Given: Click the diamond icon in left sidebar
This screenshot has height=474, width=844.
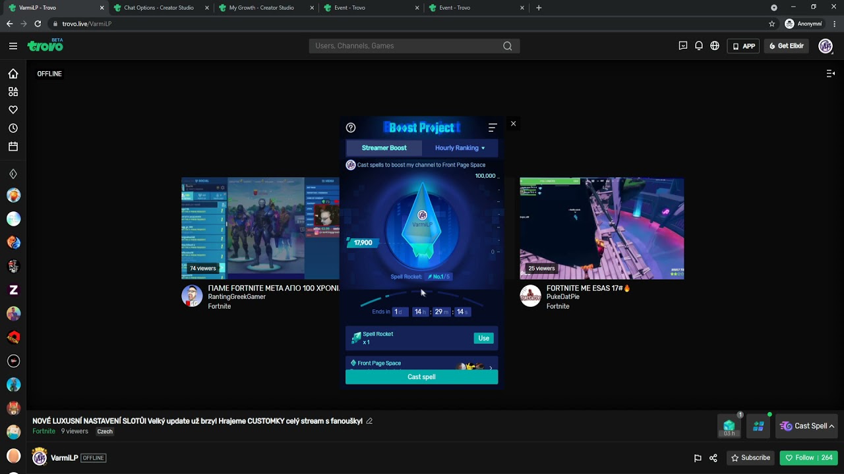Looking at the screenshot, I should (x=13, y=174).
